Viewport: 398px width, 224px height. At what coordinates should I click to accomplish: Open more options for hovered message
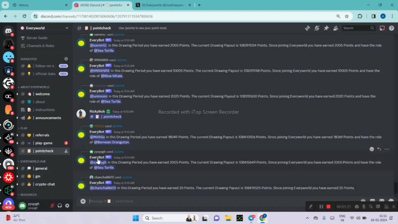(386, 149)
